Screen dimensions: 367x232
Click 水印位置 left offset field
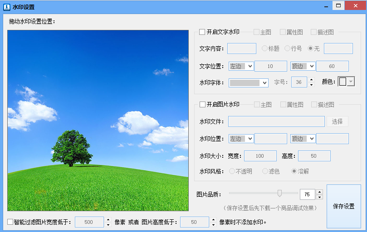[271, 139]
